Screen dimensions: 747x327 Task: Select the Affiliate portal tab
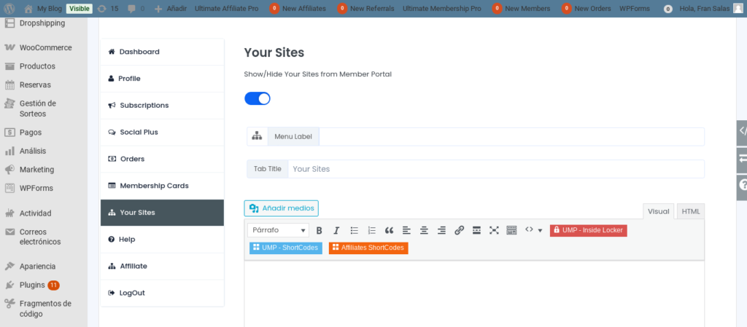[x=163, y=266]
